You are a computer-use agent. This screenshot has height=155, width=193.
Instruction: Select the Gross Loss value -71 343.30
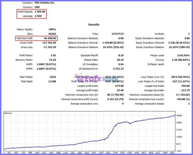click(49, 47)
